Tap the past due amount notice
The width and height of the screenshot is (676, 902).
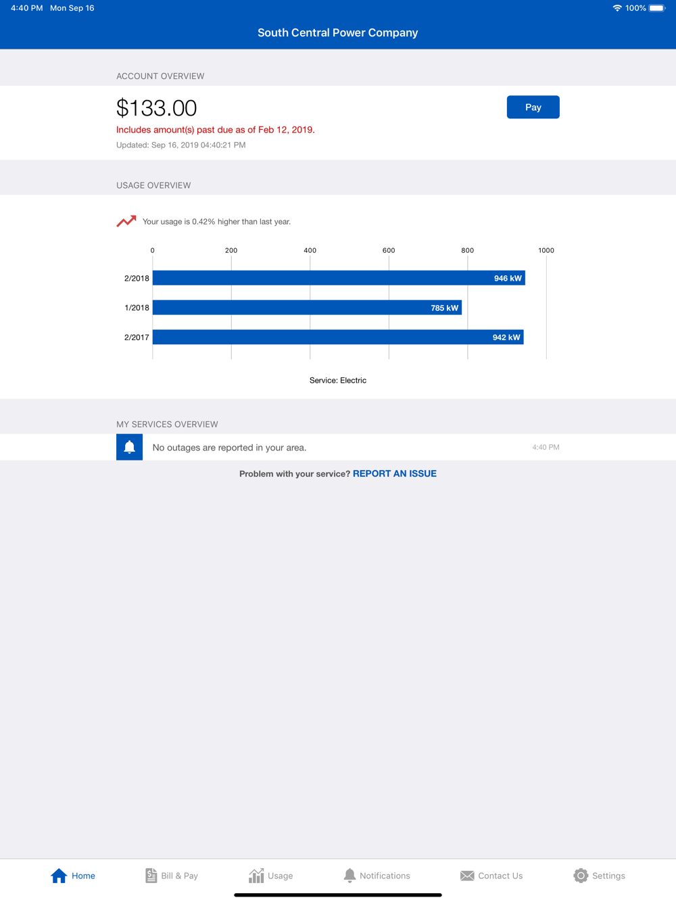216,130
